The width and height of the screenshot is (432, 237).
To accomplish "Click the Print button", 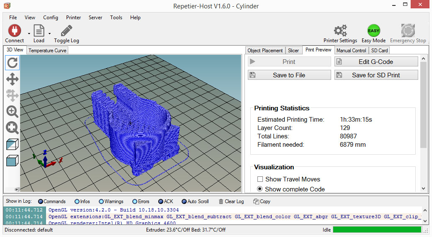I will click(289, 62).
